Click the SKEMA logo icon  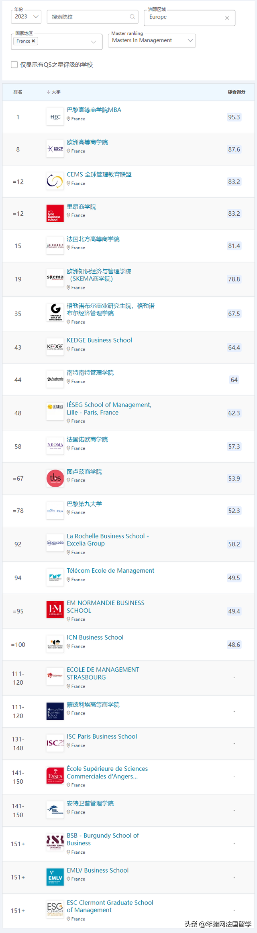[x=55, y=278]
